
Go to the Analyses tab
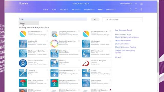coord(76,10)
